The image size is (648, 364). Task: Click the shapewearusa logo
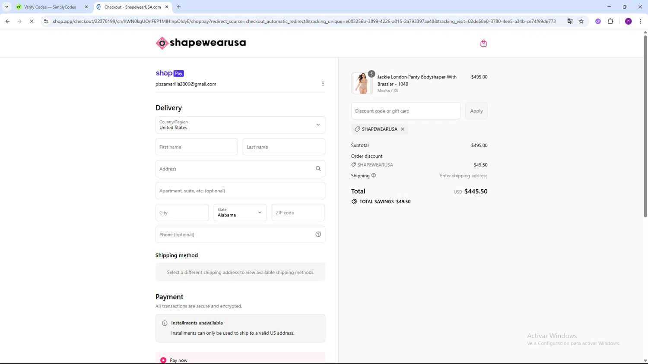(201, 43)
